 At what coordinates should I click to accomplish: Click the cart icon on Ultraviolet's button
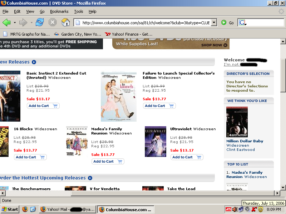(199, 157)
